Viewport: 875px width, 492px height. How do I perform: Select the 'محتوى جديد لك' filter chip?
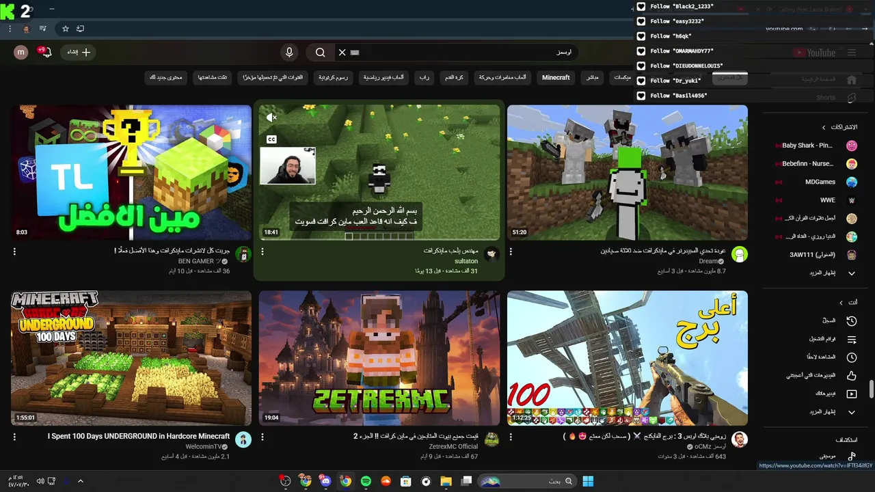click(x=166, y=78)
